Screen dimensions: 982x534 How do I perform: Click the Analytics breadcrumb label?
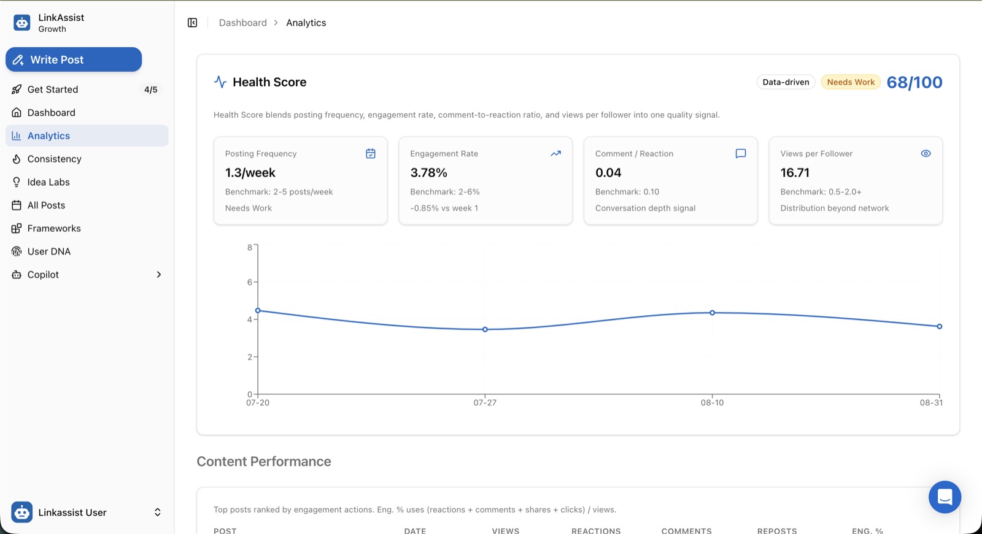[306, 23]
